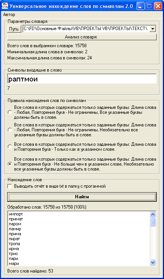Expand the dictionary path dropdown arrow
Viewport: 164px width, 279px height.
153,29
